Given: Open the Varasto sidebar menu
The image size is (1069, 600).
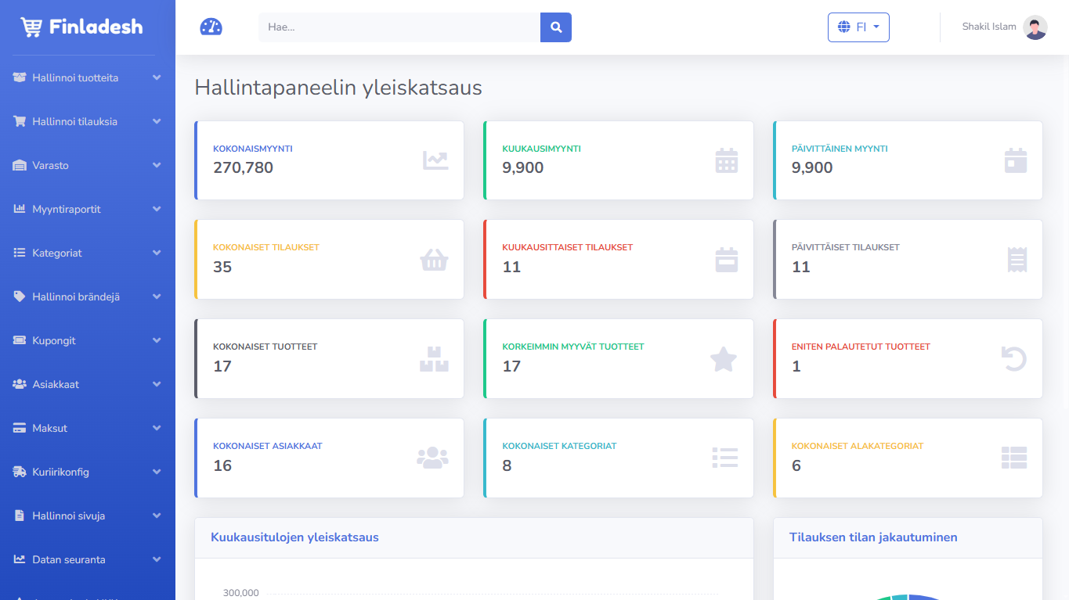Looking at the screenshot, I should [51, 166].
